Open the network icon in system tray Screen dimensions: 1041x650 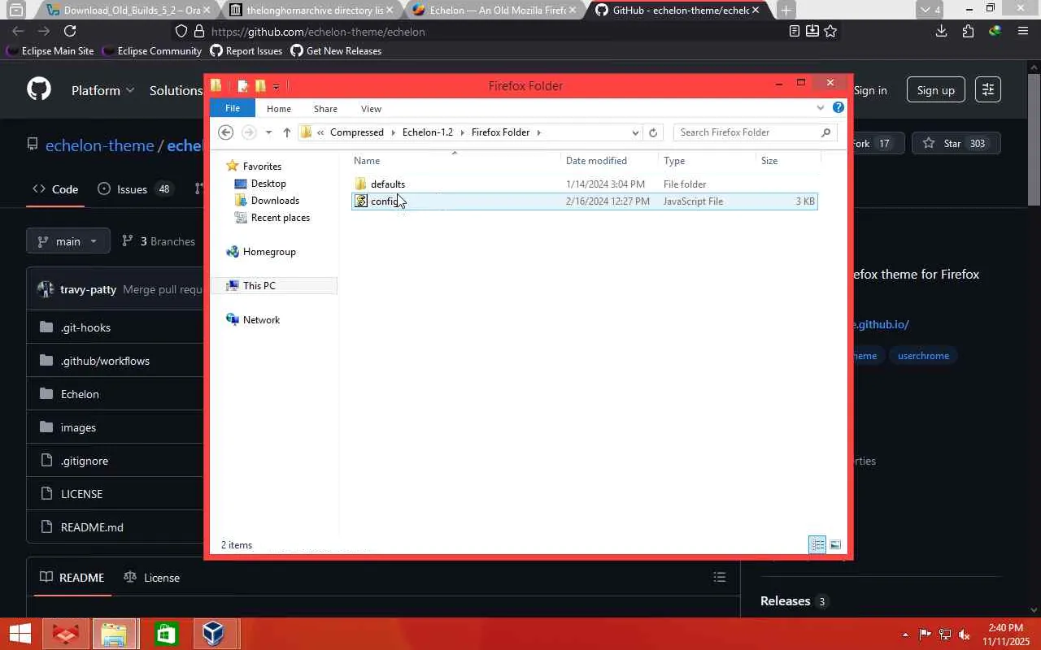945,634
